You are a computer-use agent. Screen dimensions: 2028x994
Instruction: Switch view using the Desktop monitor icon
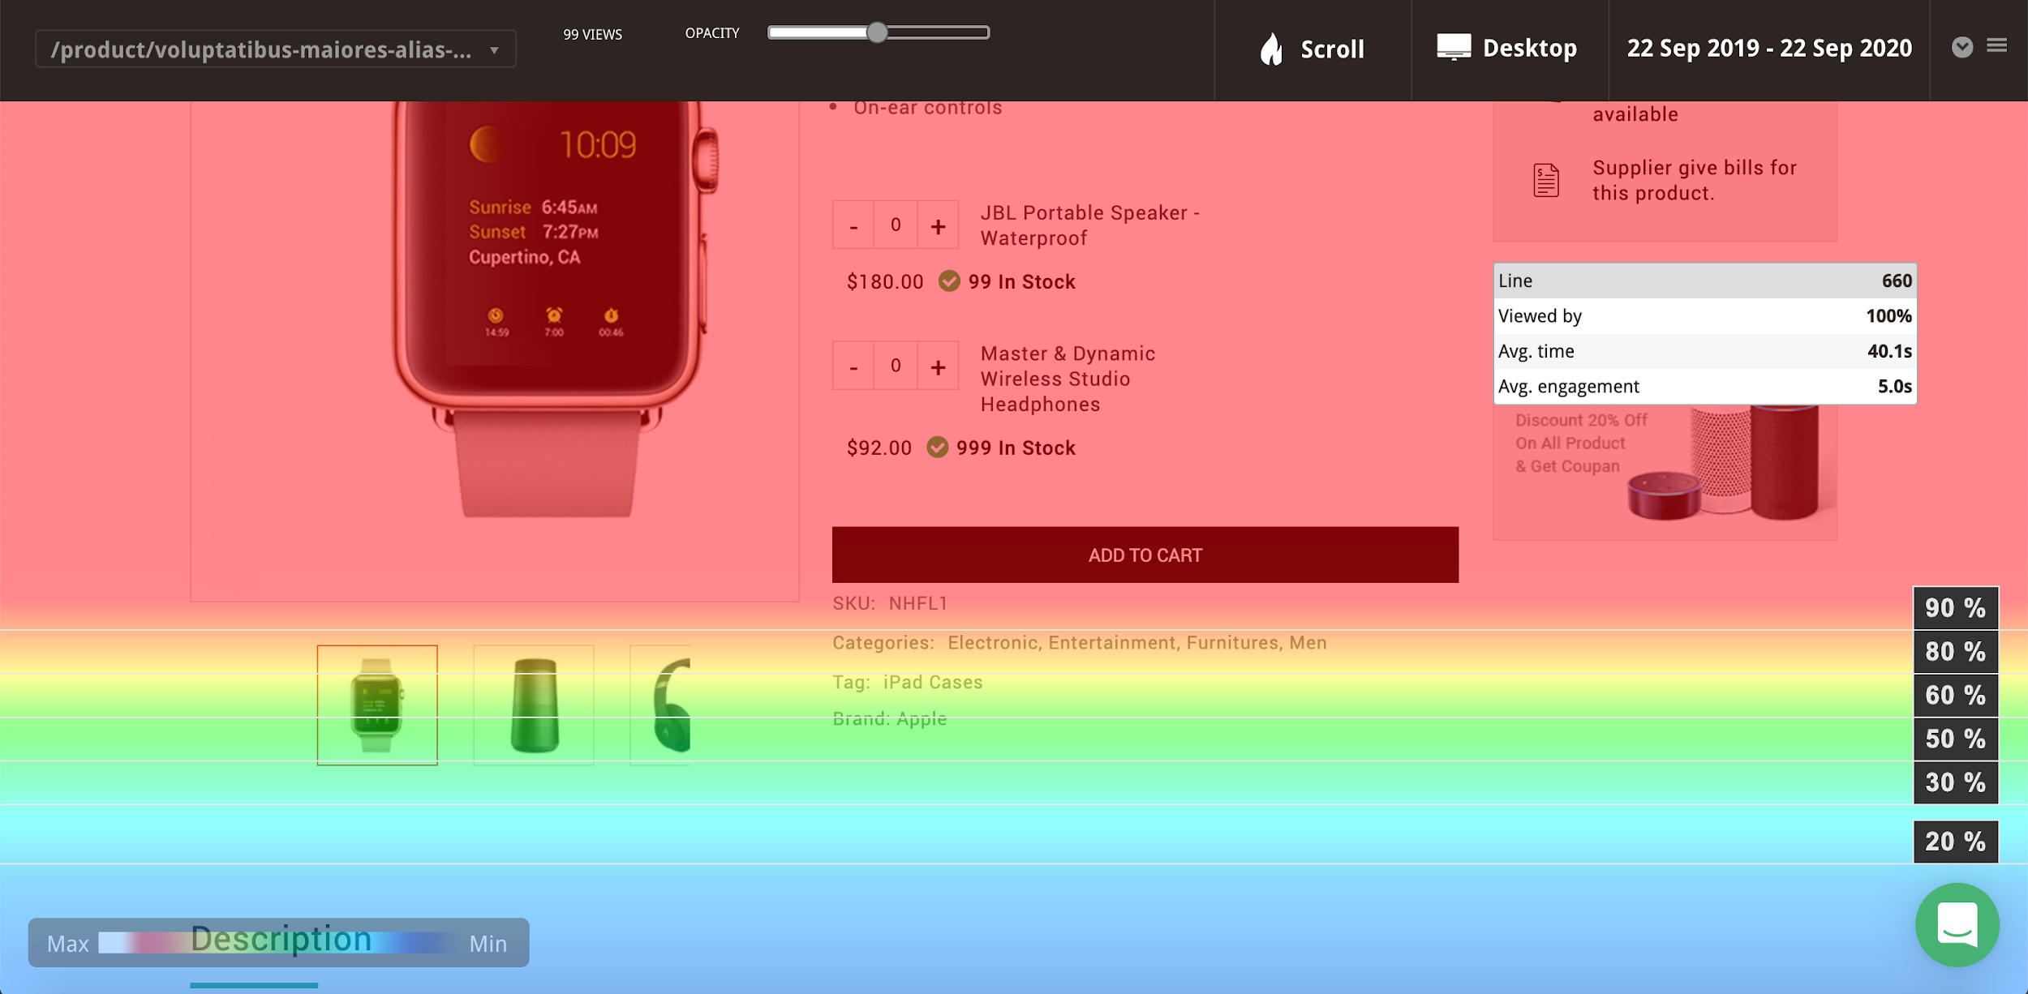point(1454,47)
